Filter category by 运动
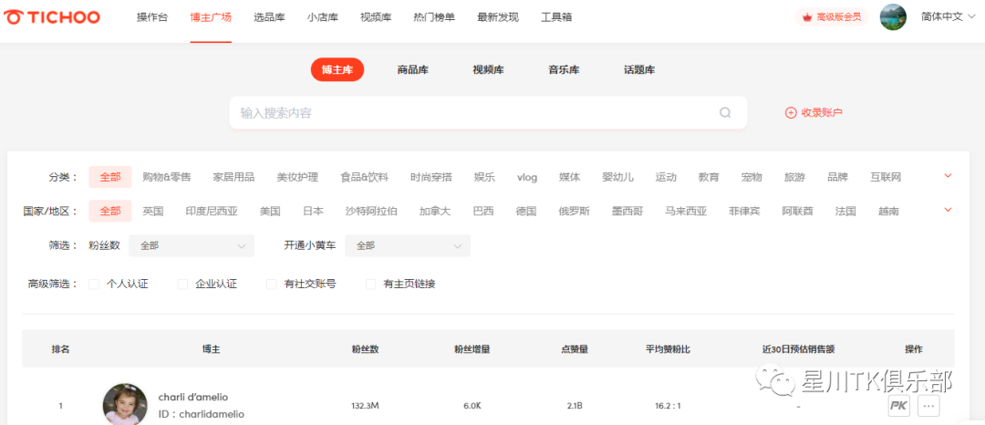The height and width of the screenshot is (425, 985). [666, 177]
